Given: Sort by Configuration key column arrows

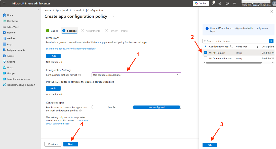Looking at the screenshot, I should (231, 46).
